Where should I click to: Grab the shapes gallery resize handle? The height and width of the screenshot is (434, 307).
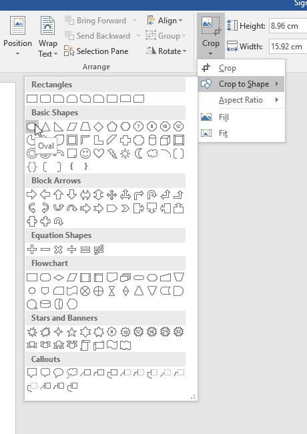coord(193,397)
